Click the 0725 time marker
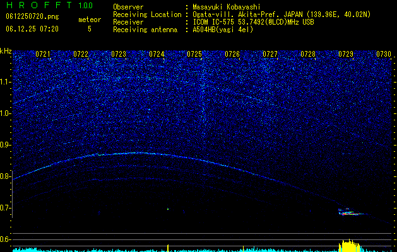397x252 pixels. point(194,54)
